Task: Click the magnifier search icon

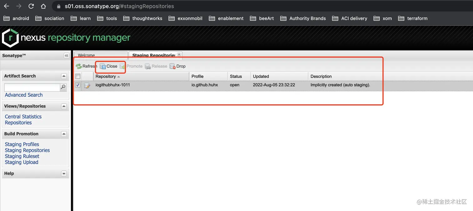Action: 63,87
